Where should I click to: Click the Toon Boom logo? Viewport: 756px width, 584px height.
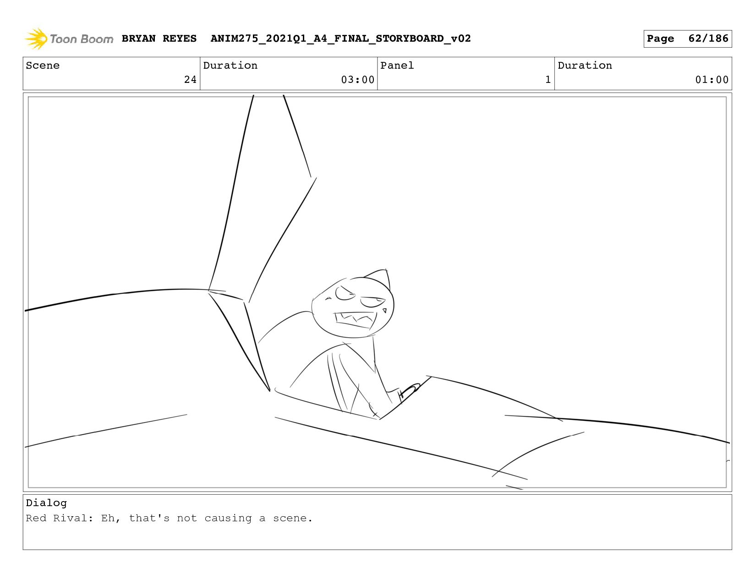tap(69, 38)
